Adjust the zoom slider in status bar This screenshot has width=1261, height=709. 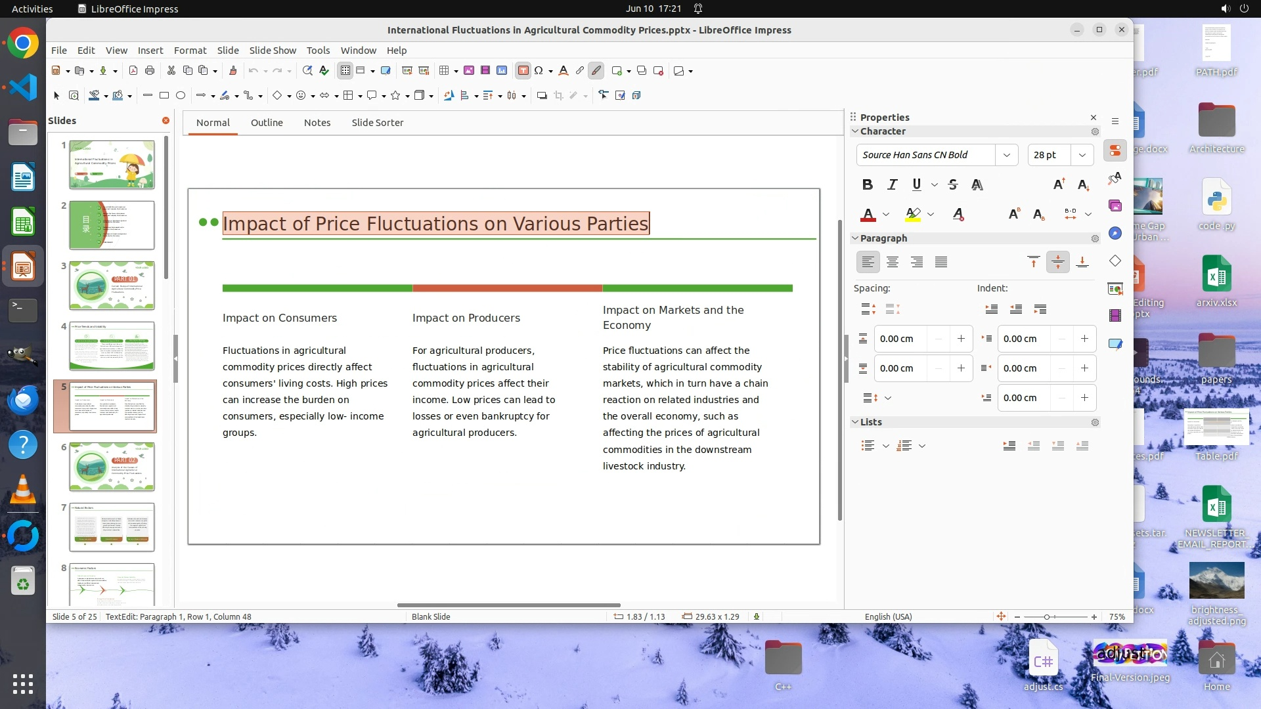coord(1048,616)
